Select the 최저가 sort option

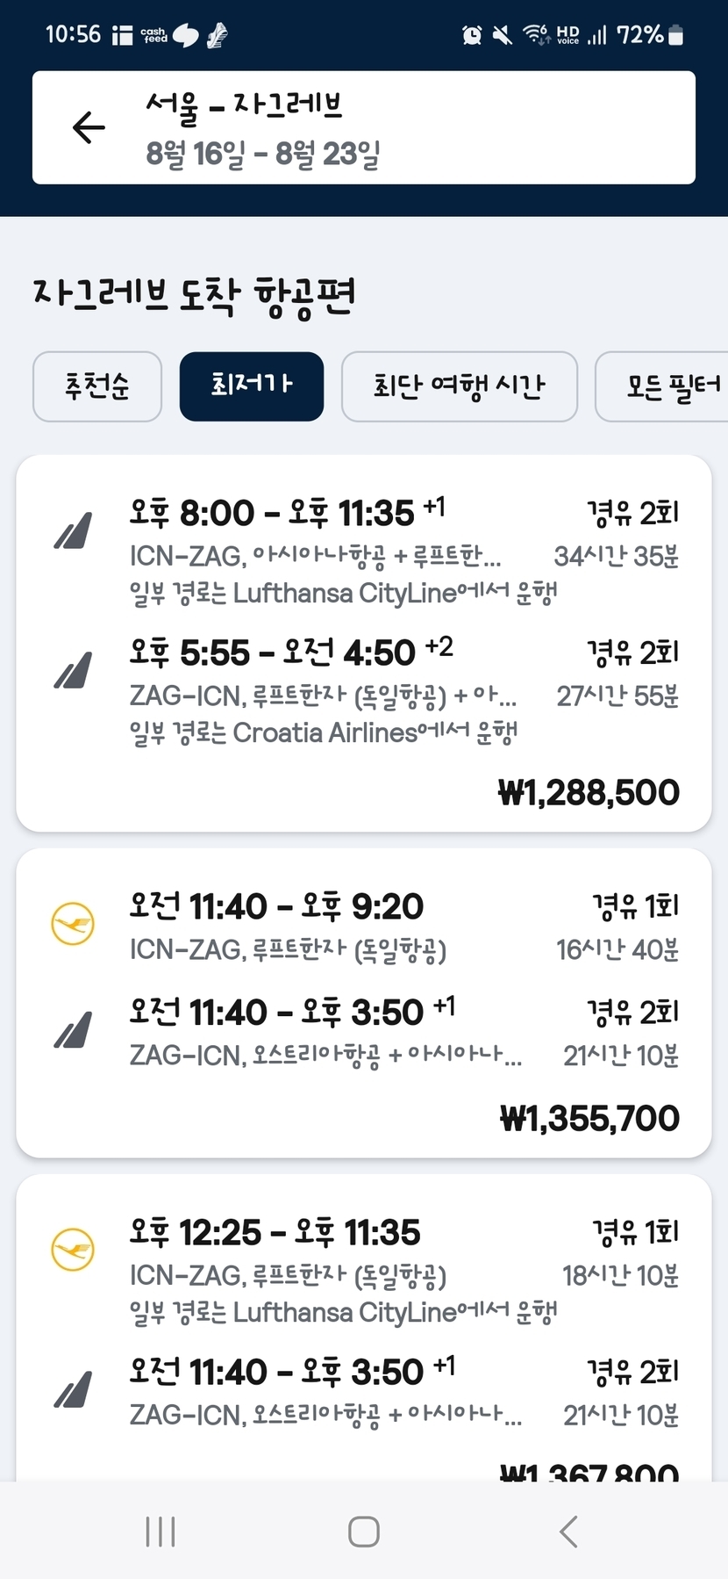tap(252, 386)
